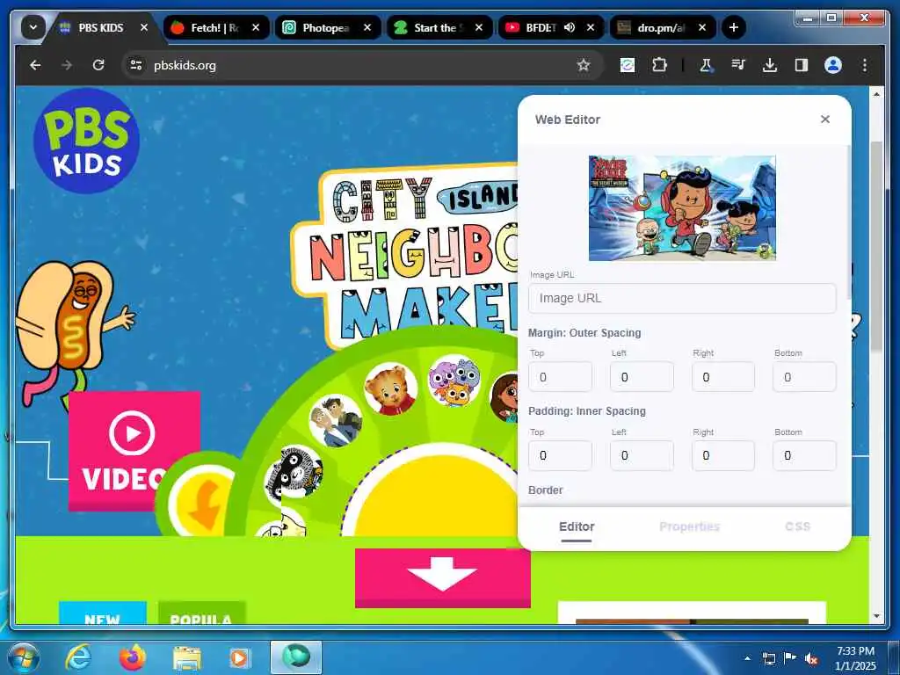Screen dimensions: 900x675
Task: Toggle the browser side panel icon
Action: [802, 65]
